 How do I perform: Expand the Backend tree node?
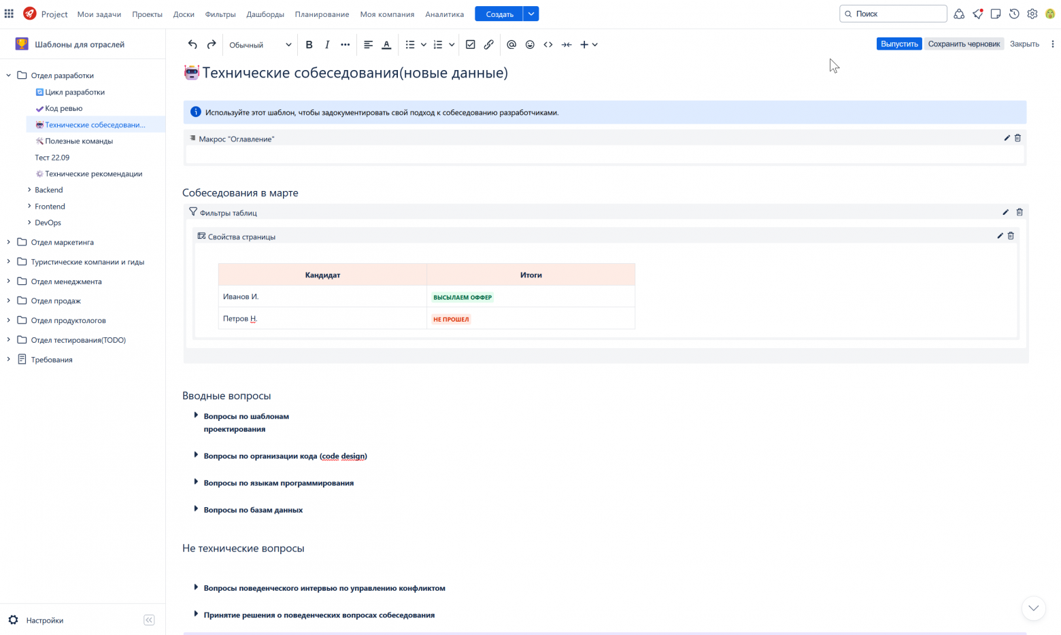[x=29, y=190]
